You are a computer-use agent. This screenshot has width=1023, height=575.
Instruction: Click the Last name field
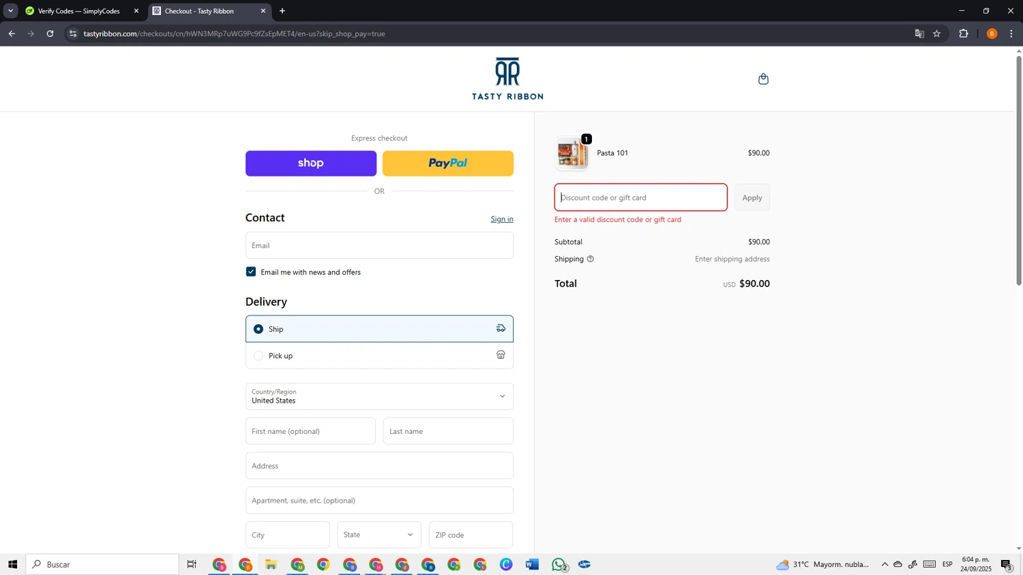448,431
